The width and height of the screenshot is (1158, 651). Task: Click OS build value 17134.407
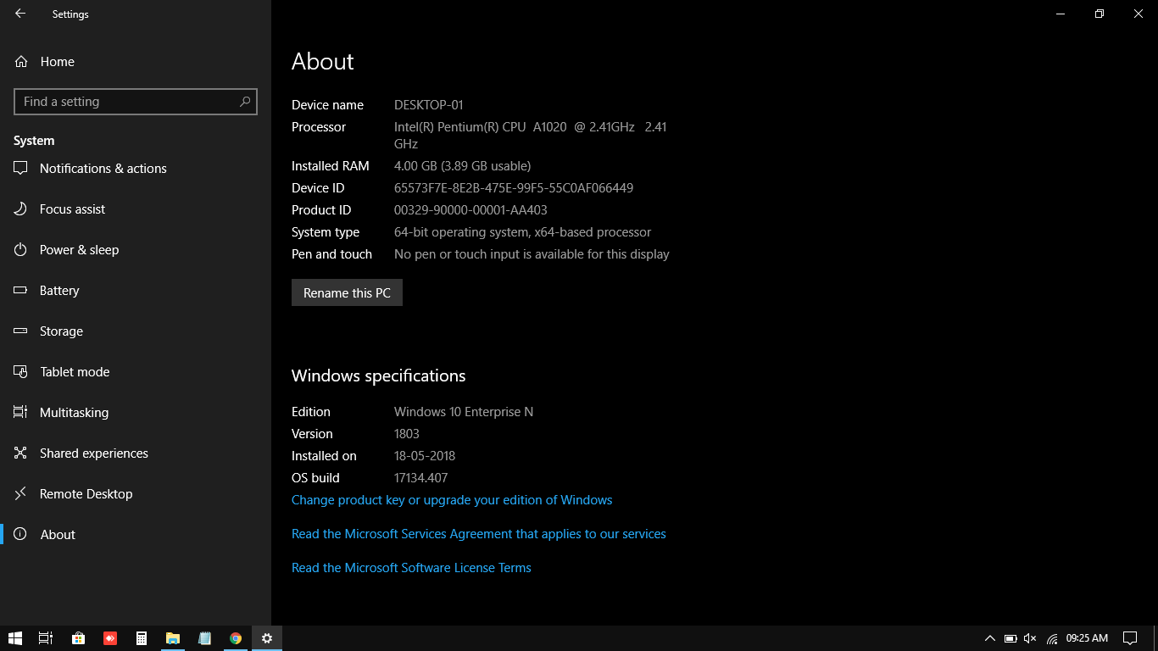click(421, 478)
